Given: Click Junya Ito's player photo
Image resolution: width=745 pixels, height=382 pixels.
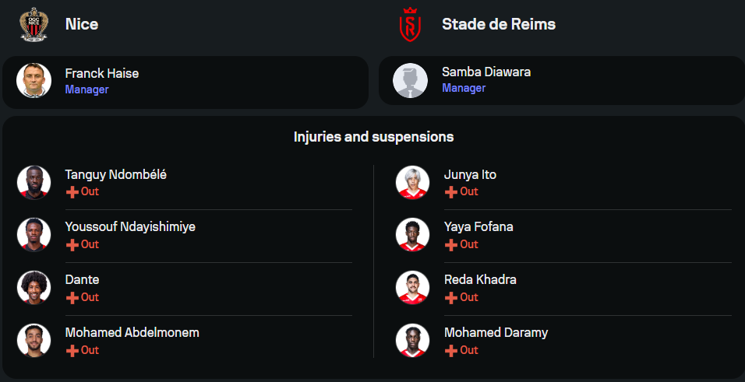Looking at the screenshot, I should (x=412, y=182).
